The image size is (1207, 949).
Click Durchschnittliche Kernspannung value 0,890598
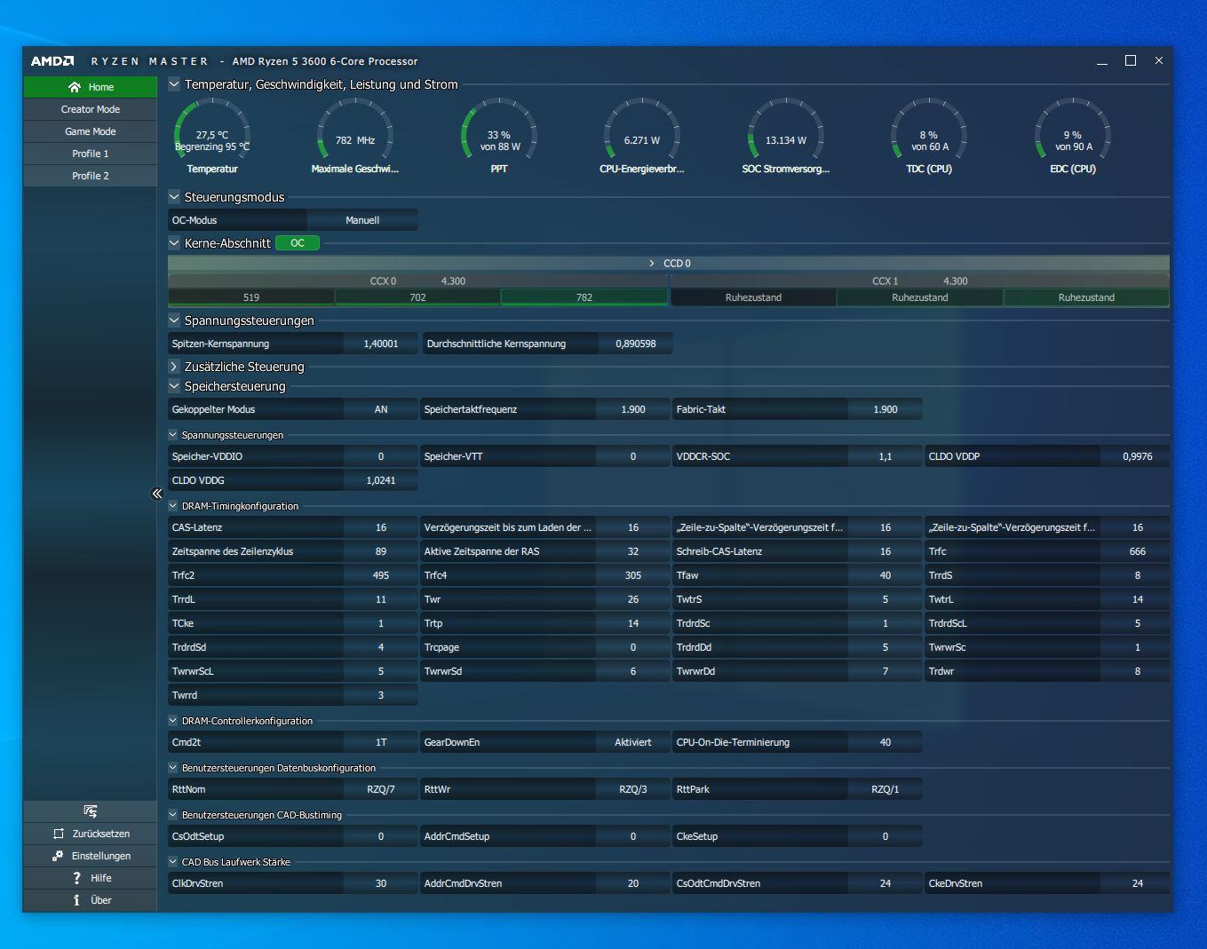coord(636,344)
